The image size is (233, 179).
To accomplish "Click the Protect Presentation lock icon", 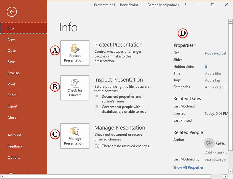I will pos(75,48).
